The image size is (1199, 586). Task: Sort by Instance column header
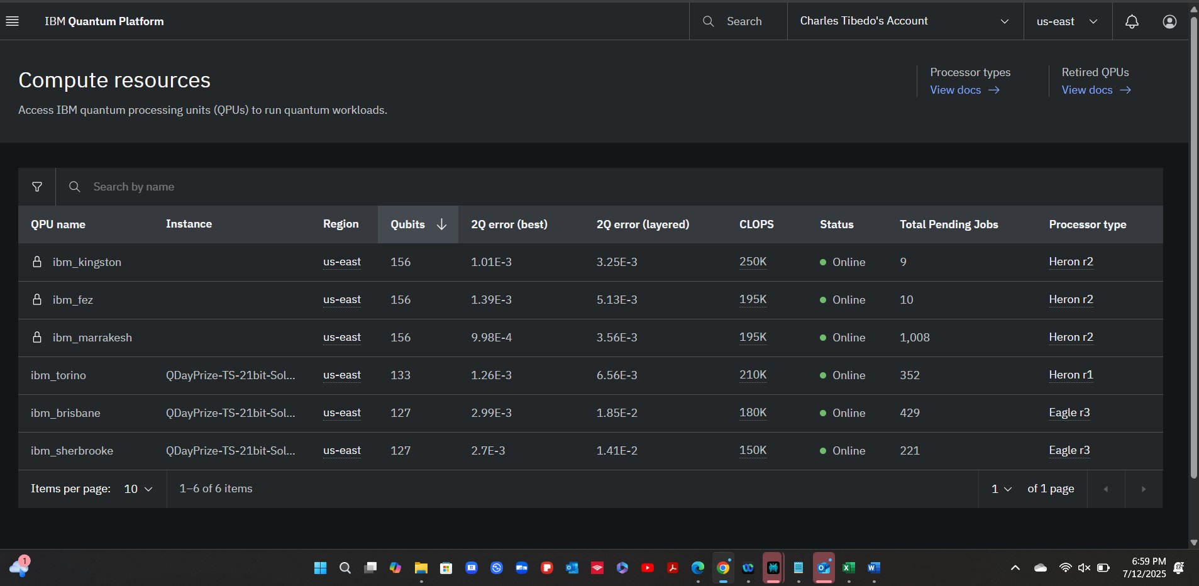189,224
